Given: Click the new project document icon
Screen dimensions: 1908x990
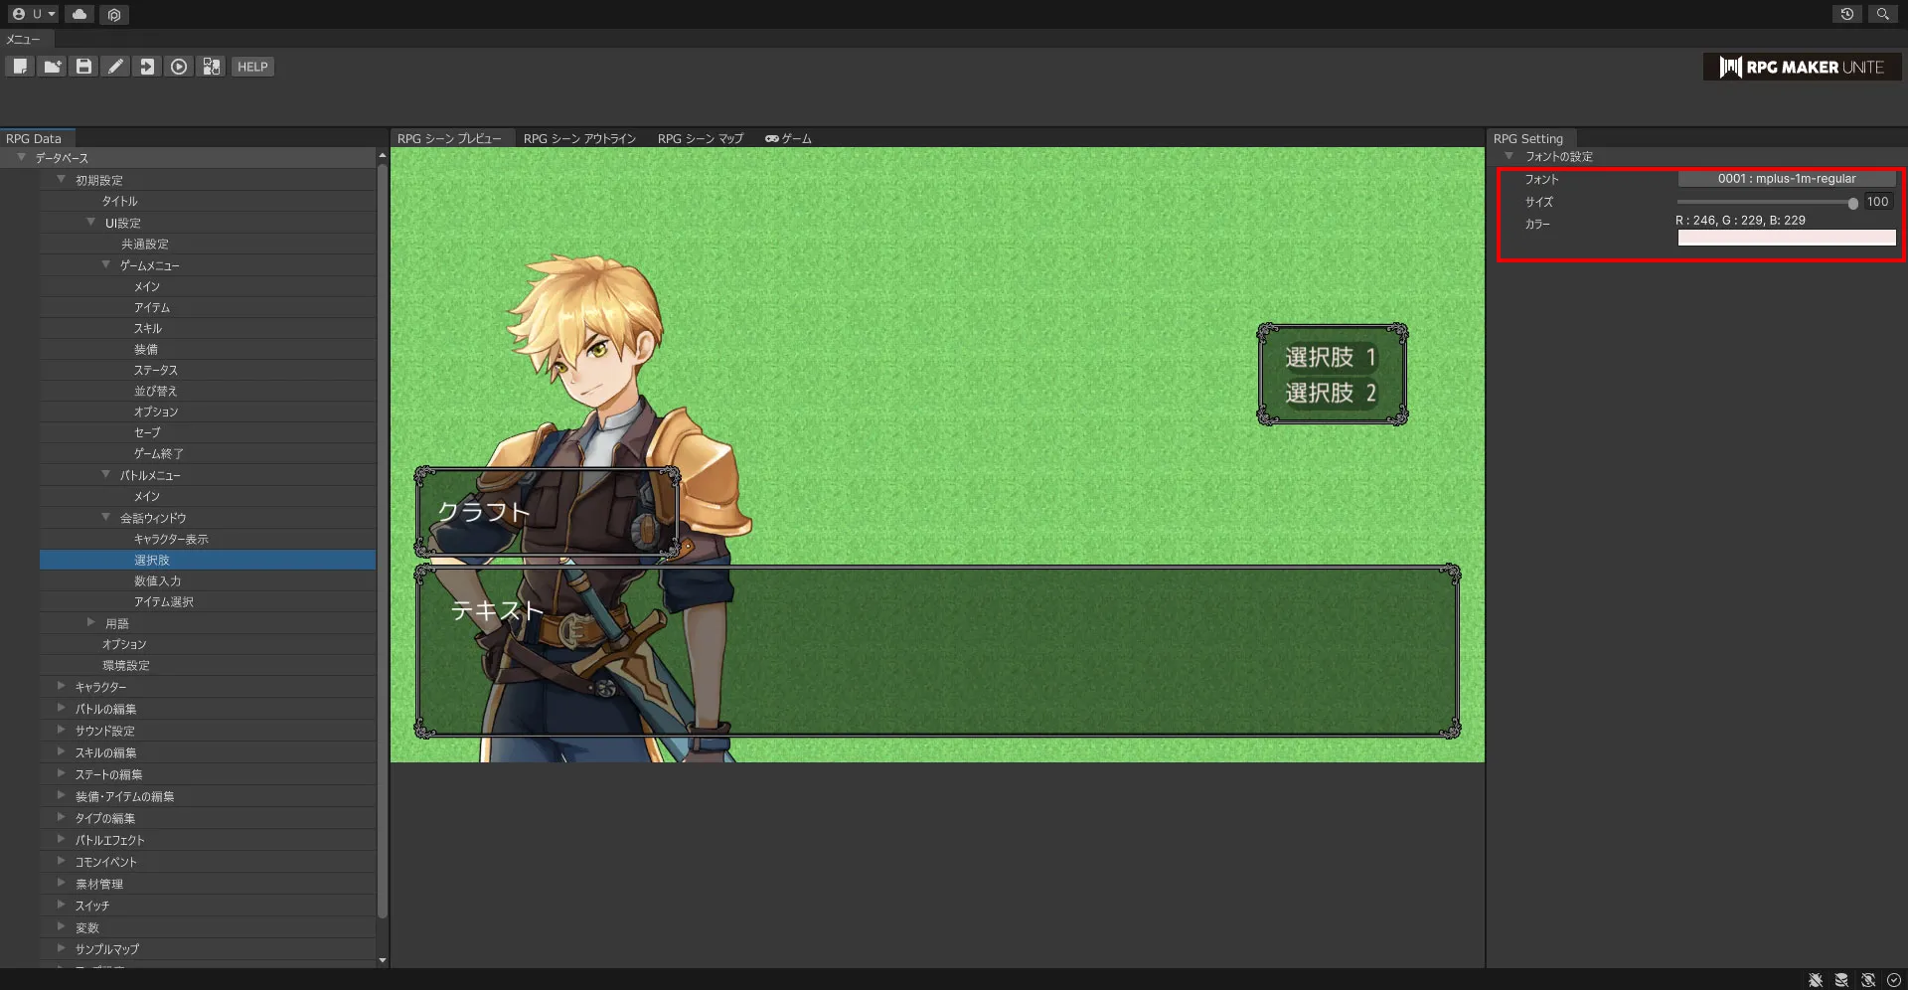Looking at the screenshot, I should coord(20,67).
